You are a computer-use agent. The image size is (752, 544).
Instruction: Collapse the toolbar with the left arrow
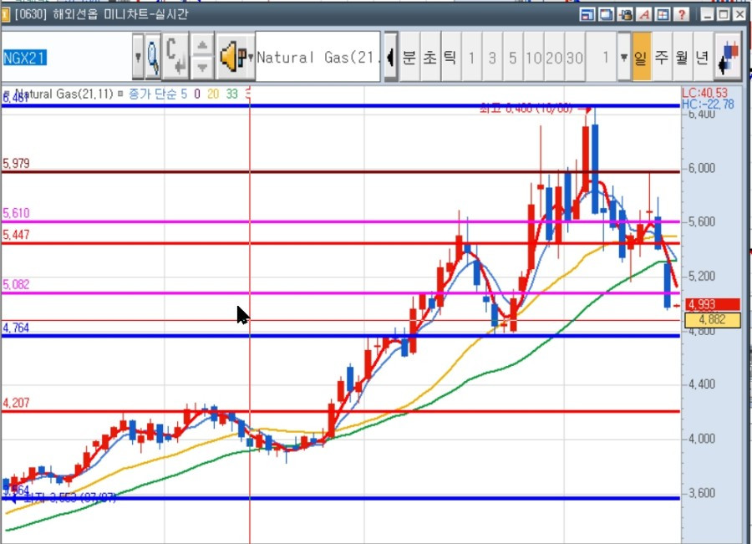tap(391, 57)
